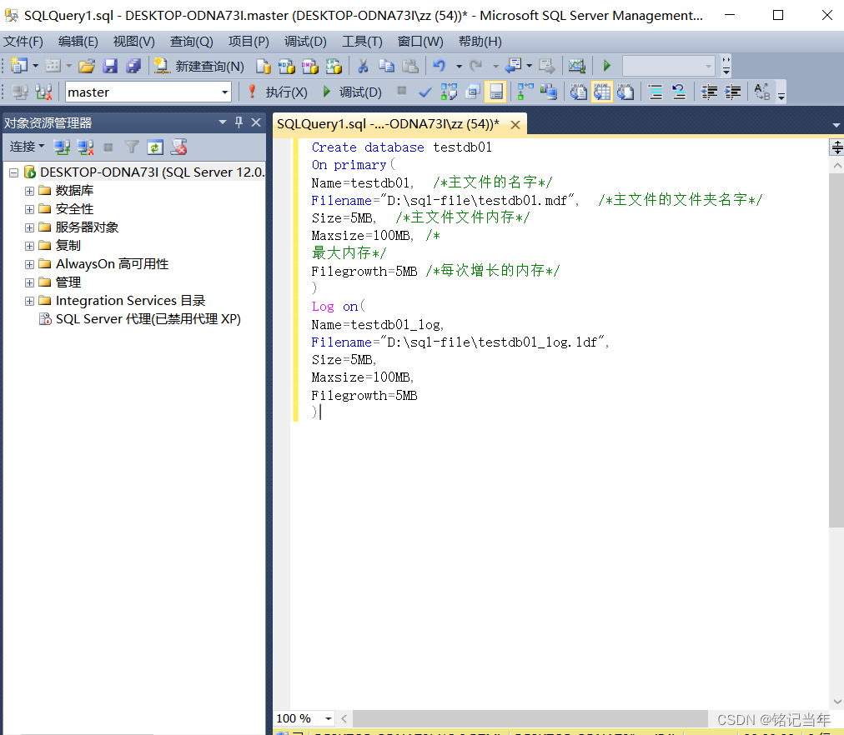
Task: Open the Edit (编辑) menu
Action: coord(78,42)
